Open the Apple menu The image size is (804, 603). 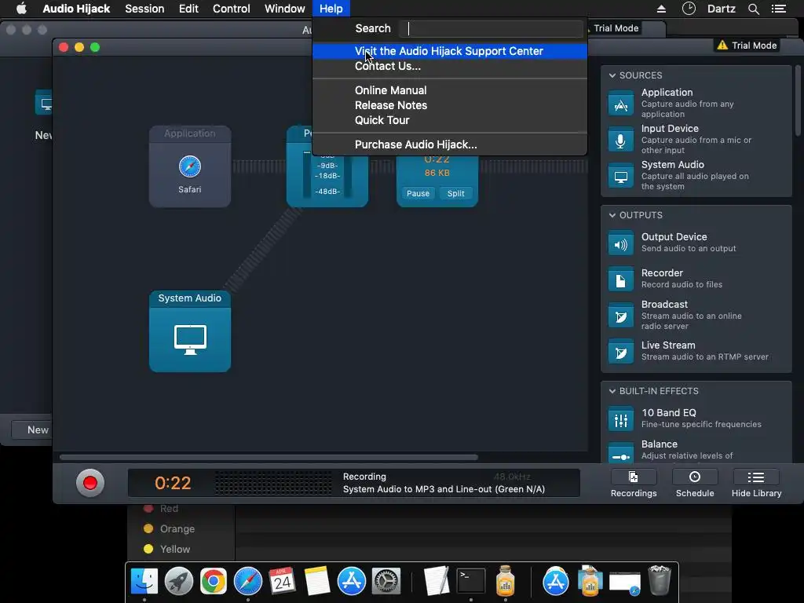coord(21,9)
